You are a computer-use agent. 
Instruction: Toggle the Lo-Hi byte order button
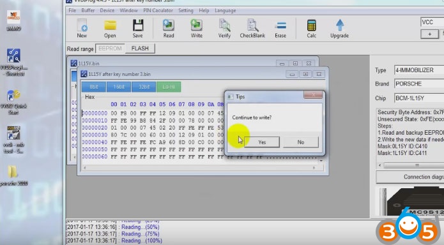pyautogui.click(x=169, y=87)
